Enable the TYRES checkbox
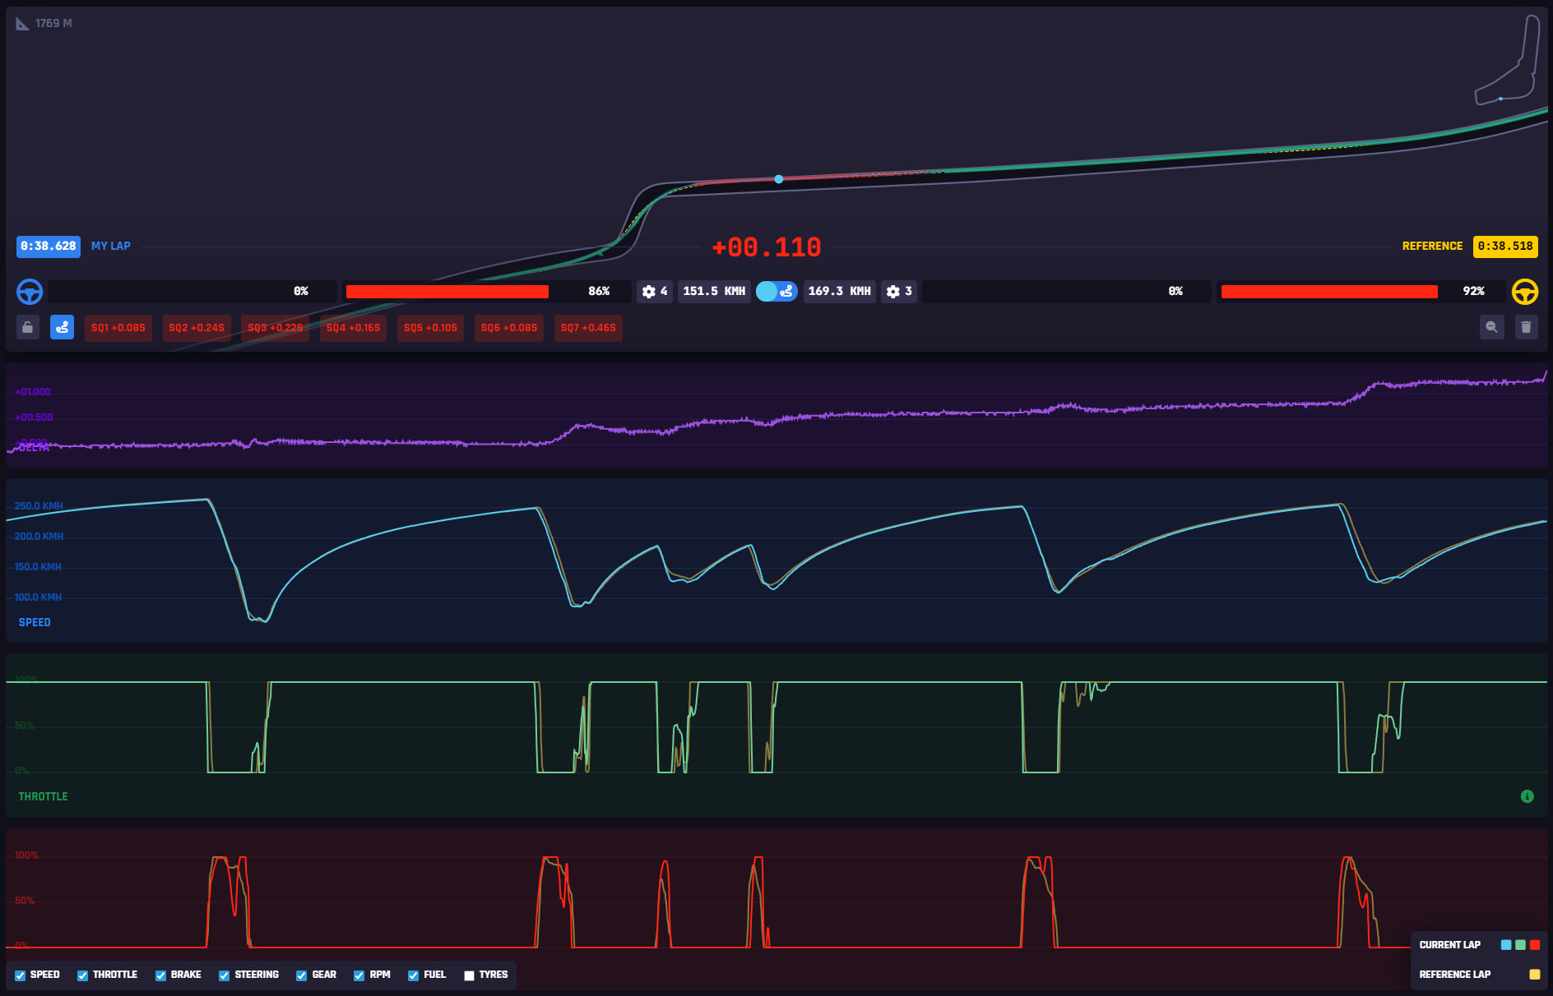 pyautogui.click(x=469, y=975)
